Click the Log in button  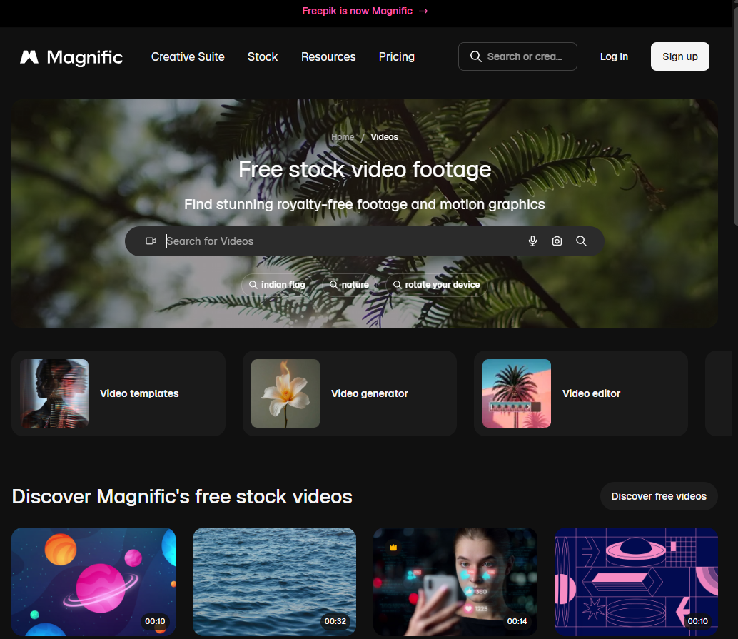(x=614, y=56)
